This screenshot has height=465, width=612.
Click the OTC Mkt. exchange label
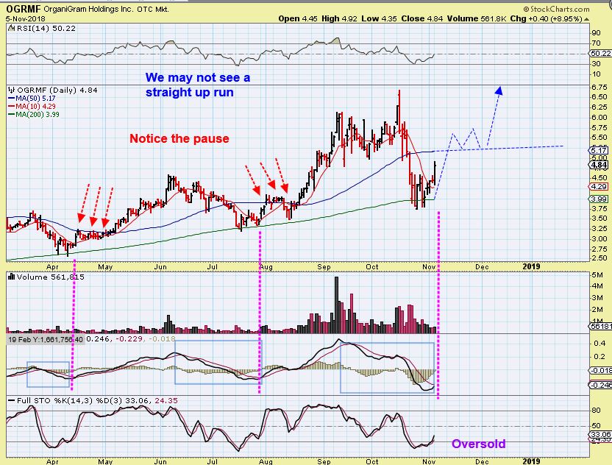pos(153,9)
